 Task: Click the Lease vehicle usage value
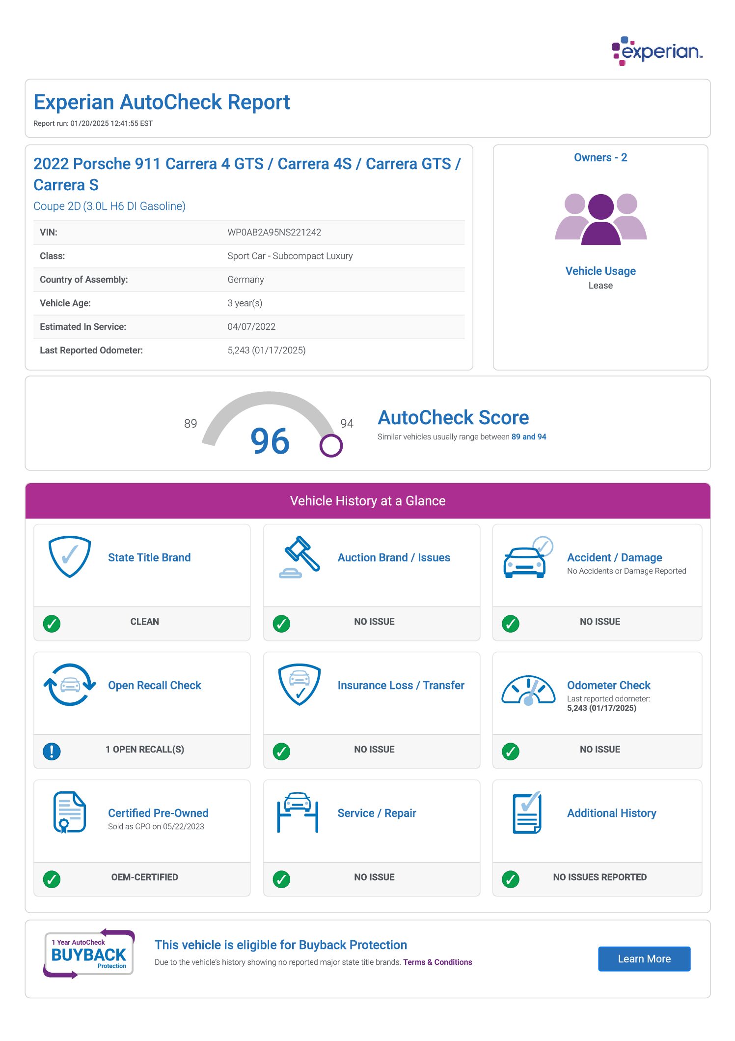[600, 286]
